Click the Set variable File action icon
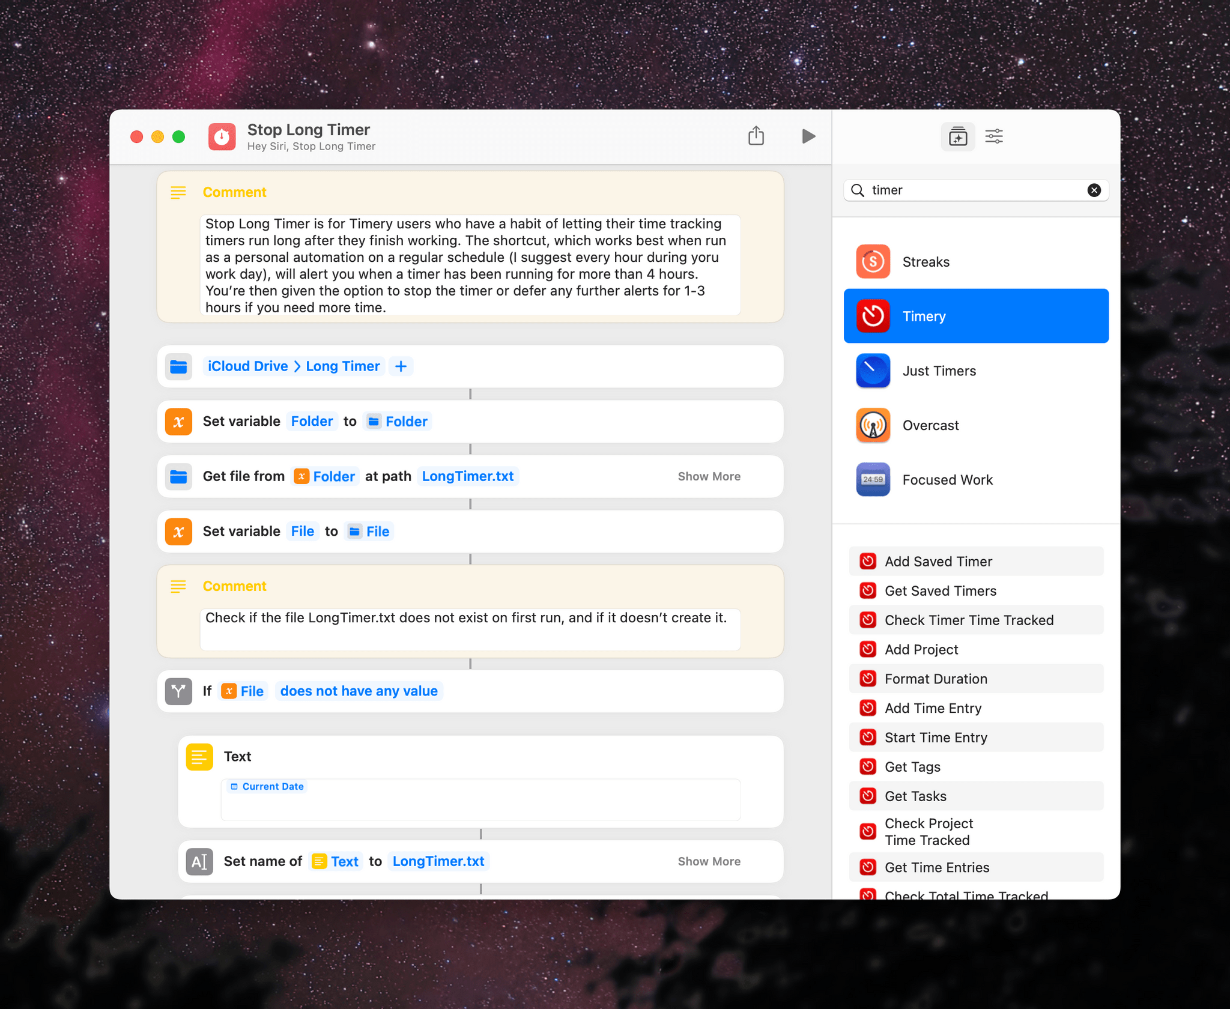1230x1009 pixels. click(x=178, y=532)
